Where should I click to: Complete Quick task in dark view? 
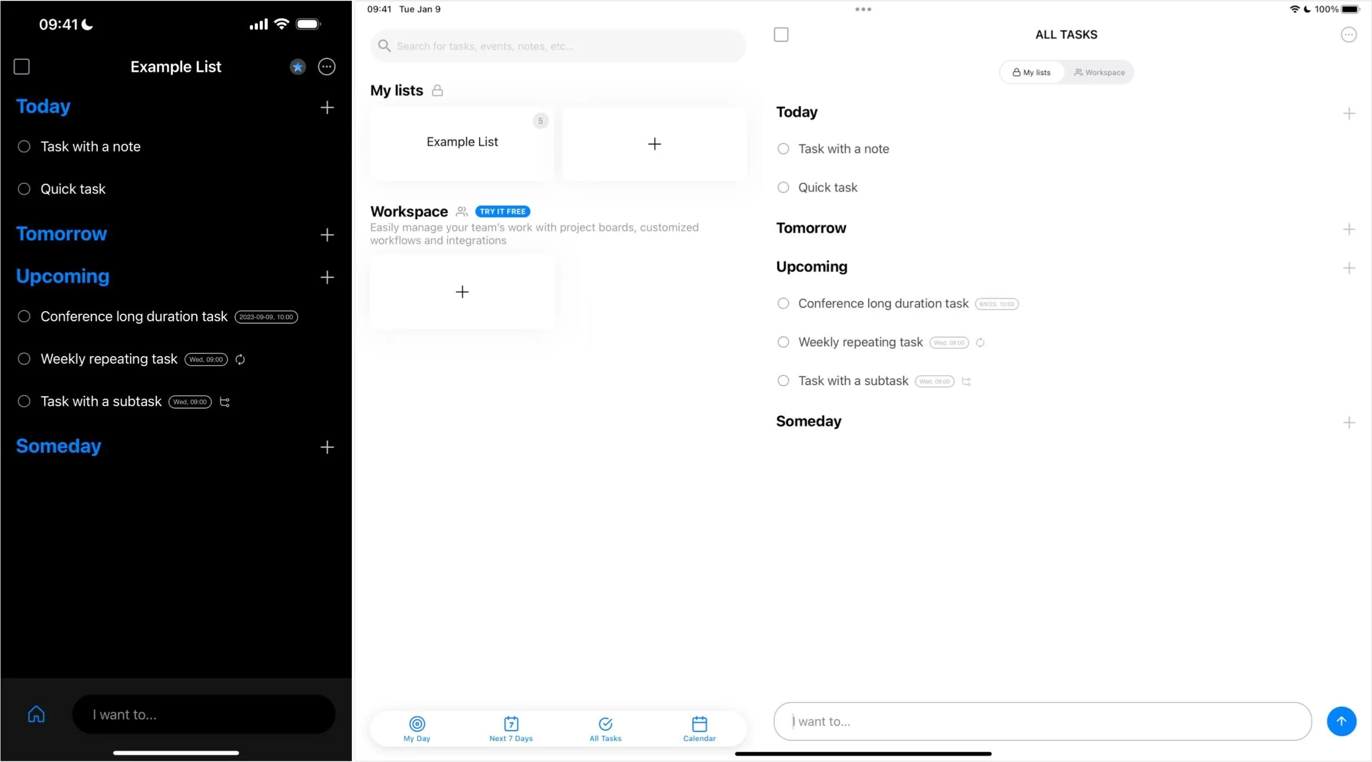coord(24,189)
